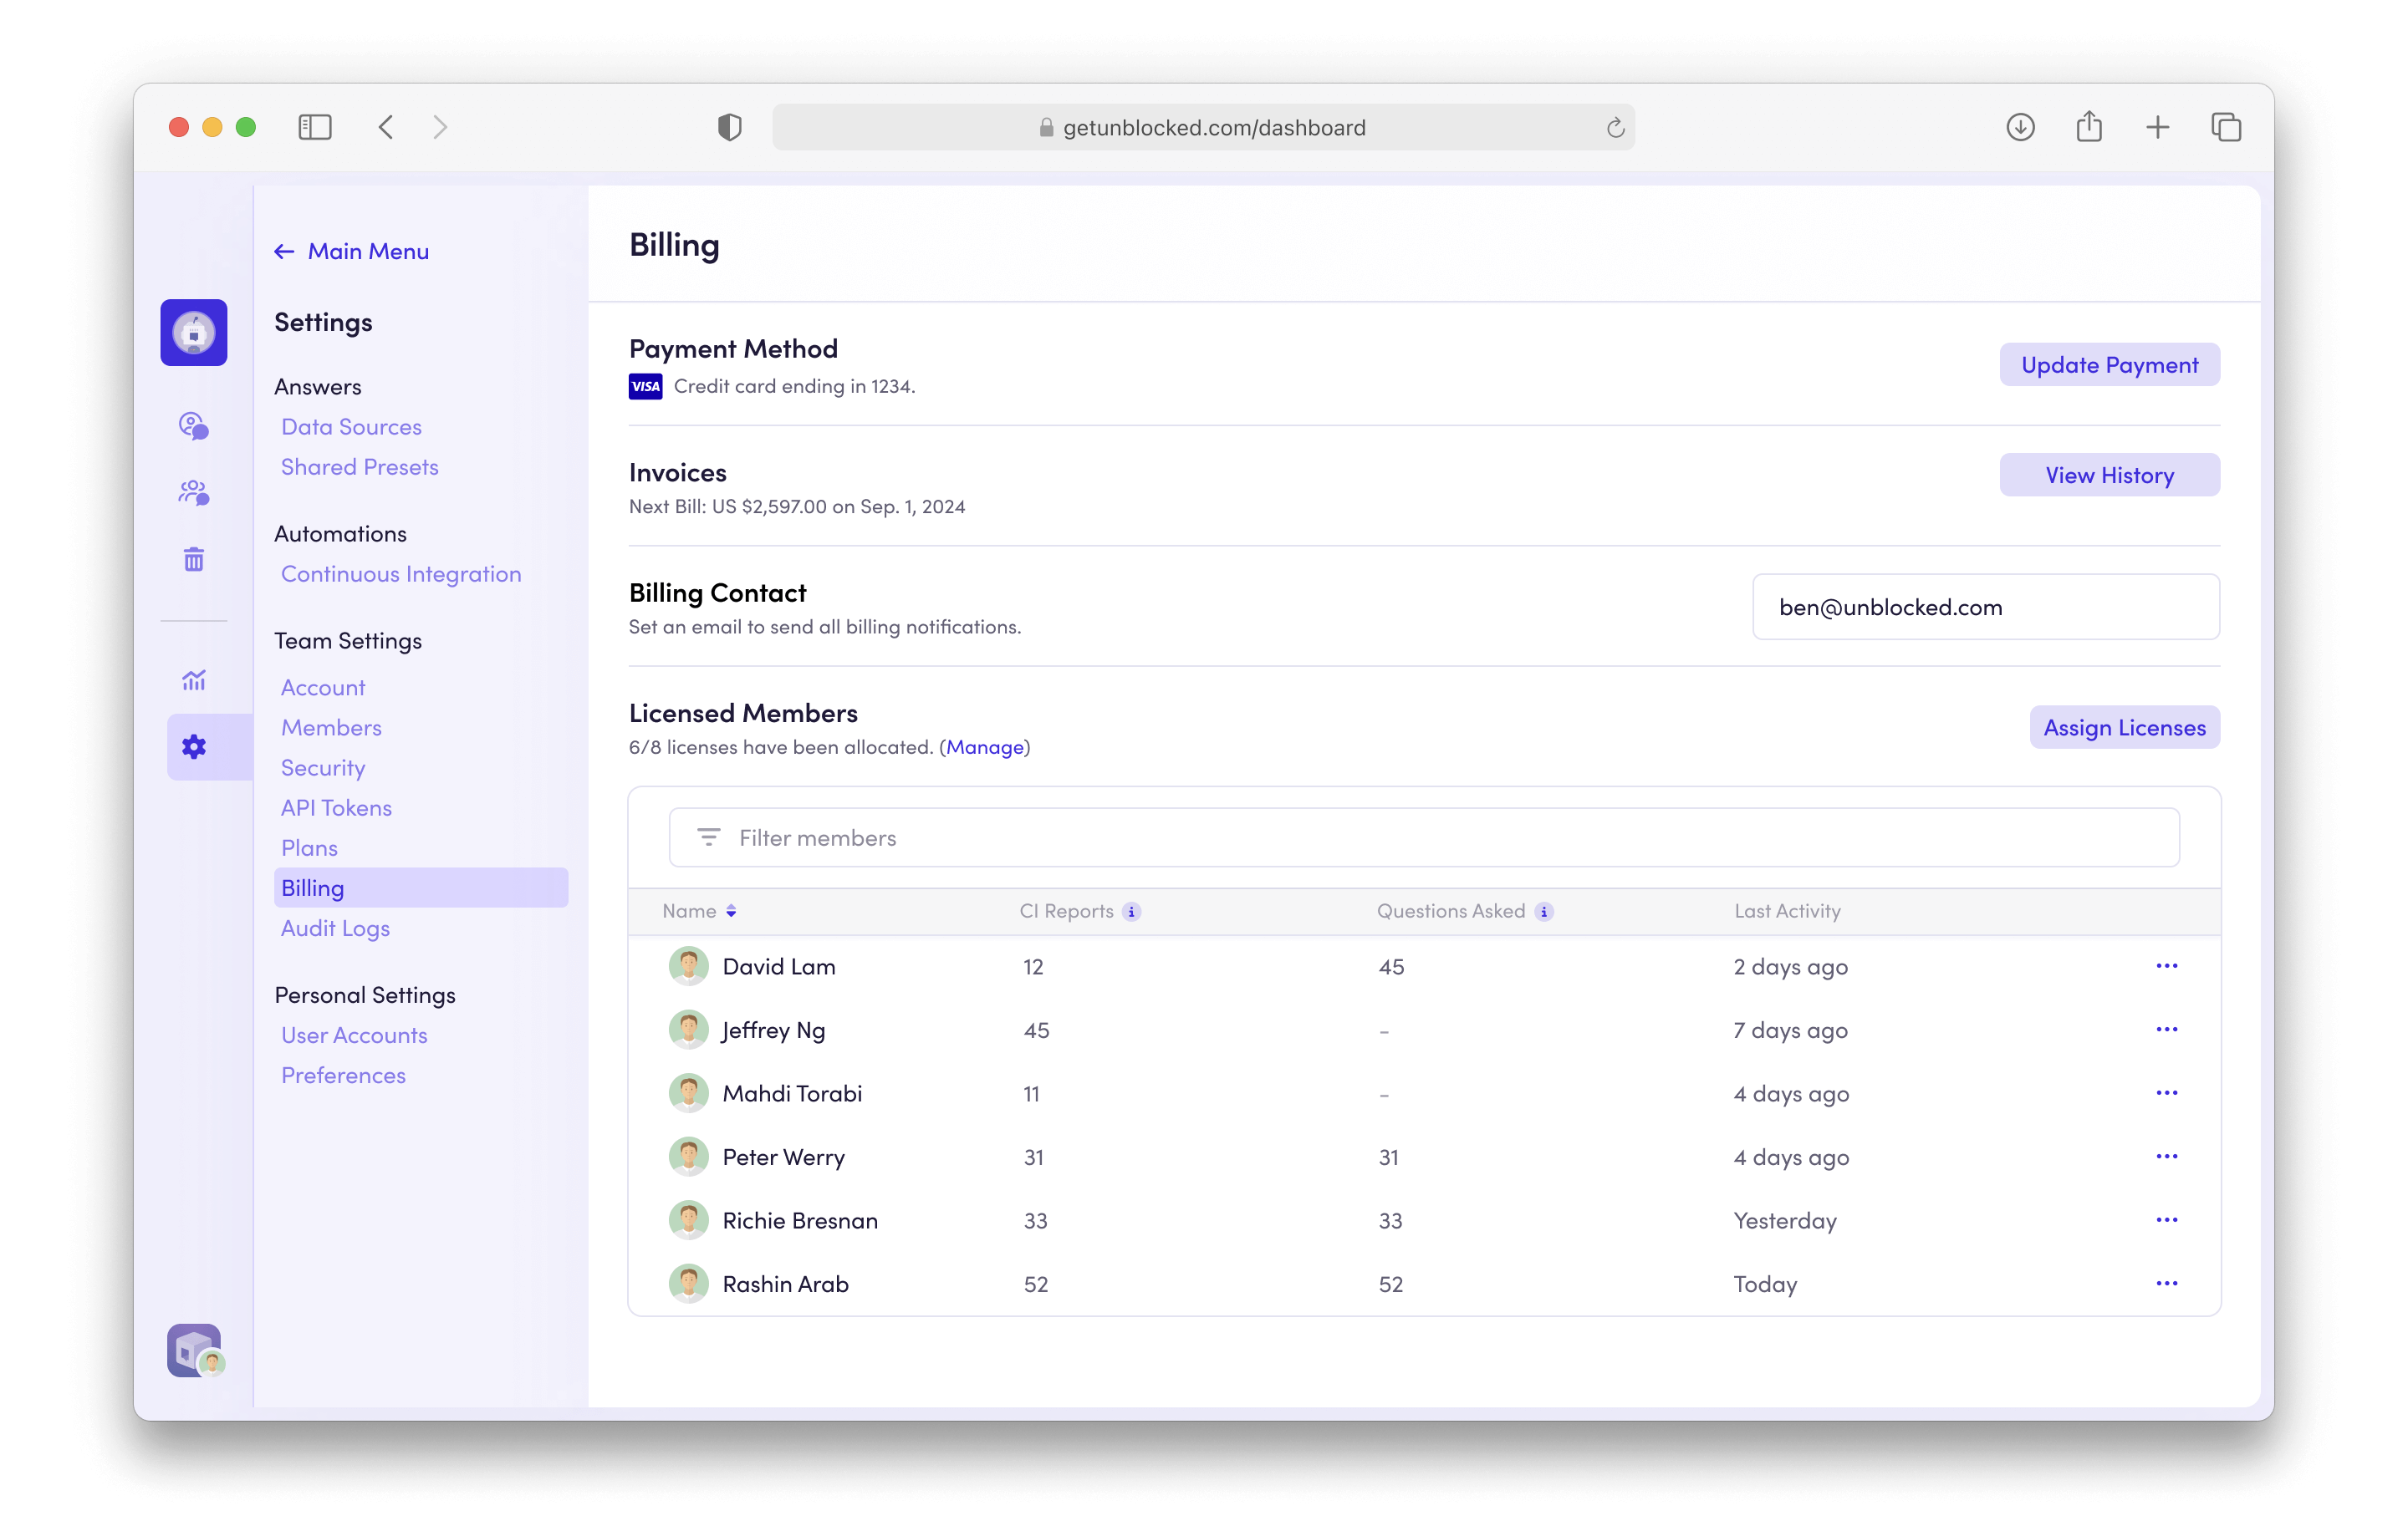The height and width of the screenshot is (1521, 2408).
Task: Open three-dot menu for Rashin Arab
Action: pos(2166,1283)
